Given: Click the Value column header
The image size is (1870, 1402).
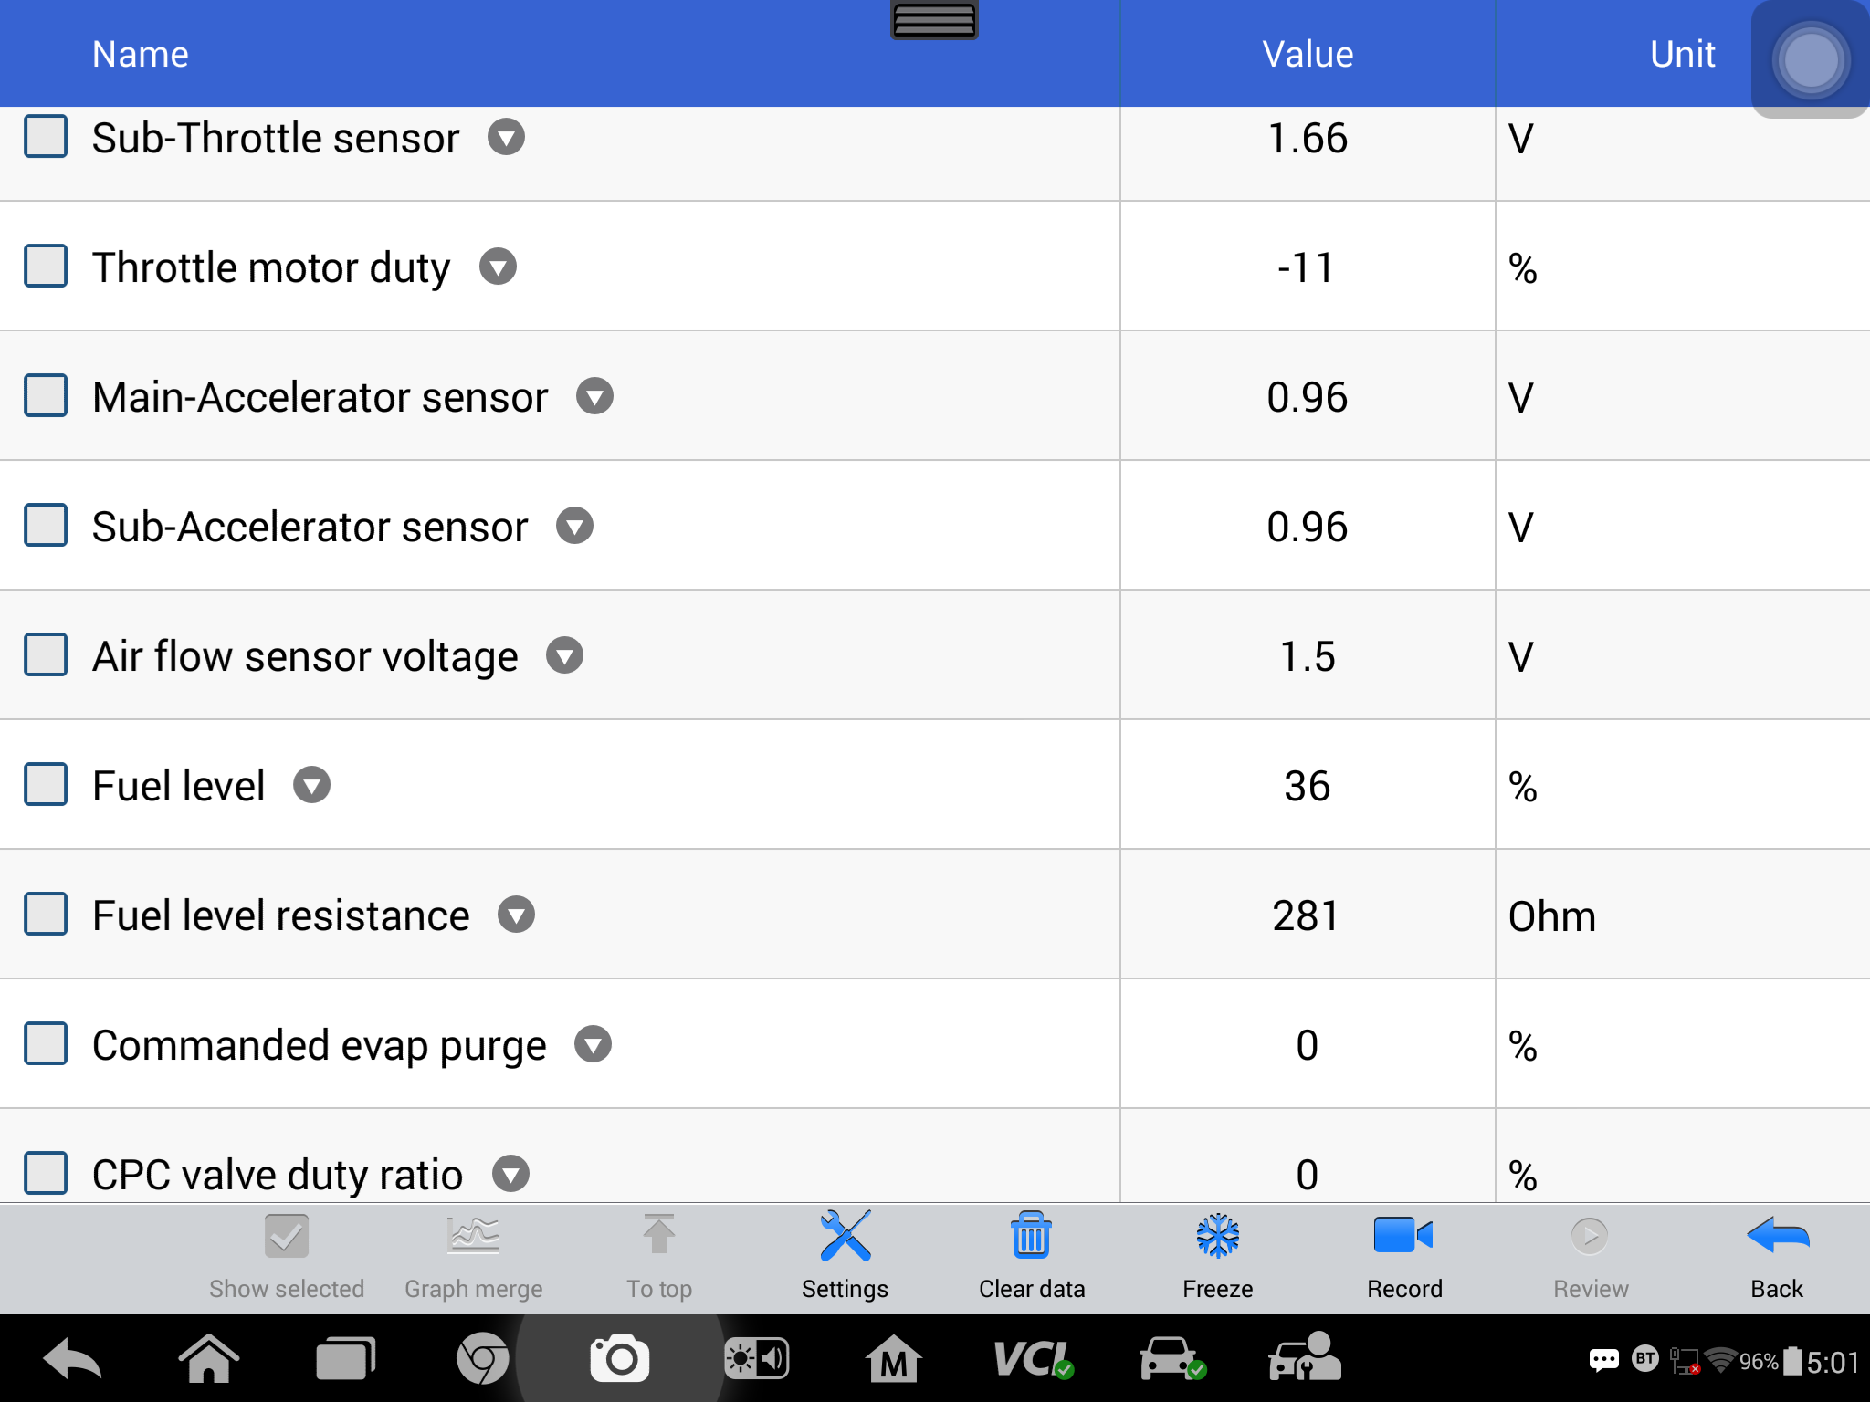Looking at the screenshot, I should coord(1308,55).
